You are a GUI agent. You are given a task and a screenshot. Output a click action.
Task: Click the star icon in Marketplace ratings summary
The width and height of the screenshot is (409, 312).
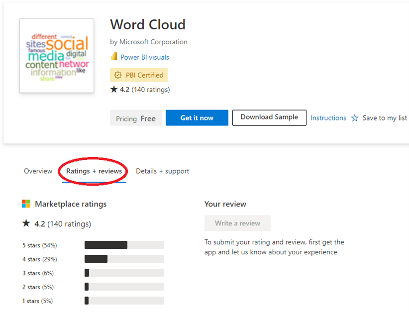tap(26, 223)
